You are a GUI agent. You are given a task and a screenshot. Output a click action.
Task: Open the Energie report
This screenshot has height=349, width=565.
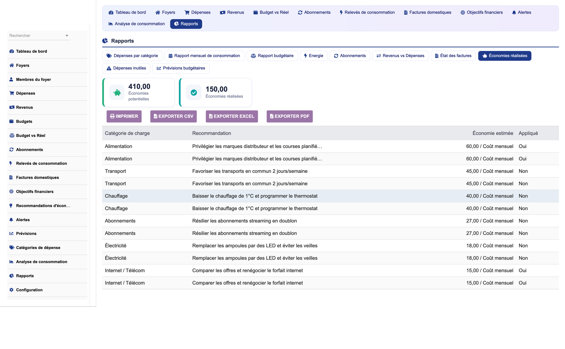point(314,56)
